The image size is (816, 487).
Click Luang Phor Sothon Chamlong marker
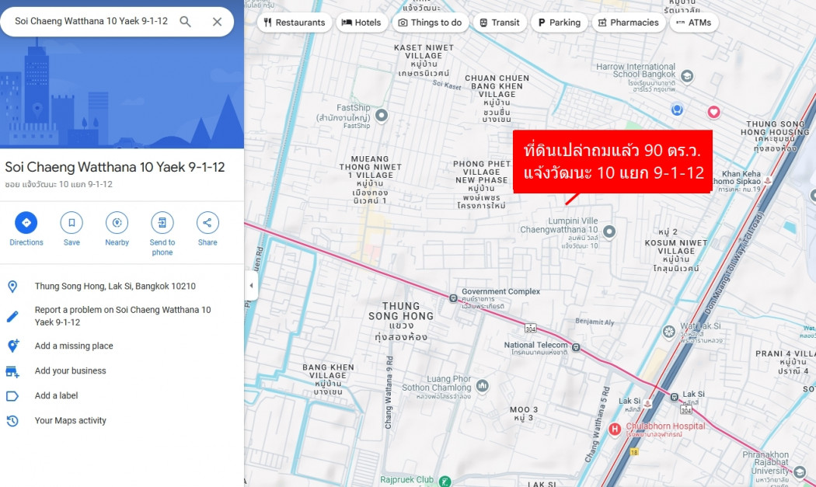click(483, 385)
